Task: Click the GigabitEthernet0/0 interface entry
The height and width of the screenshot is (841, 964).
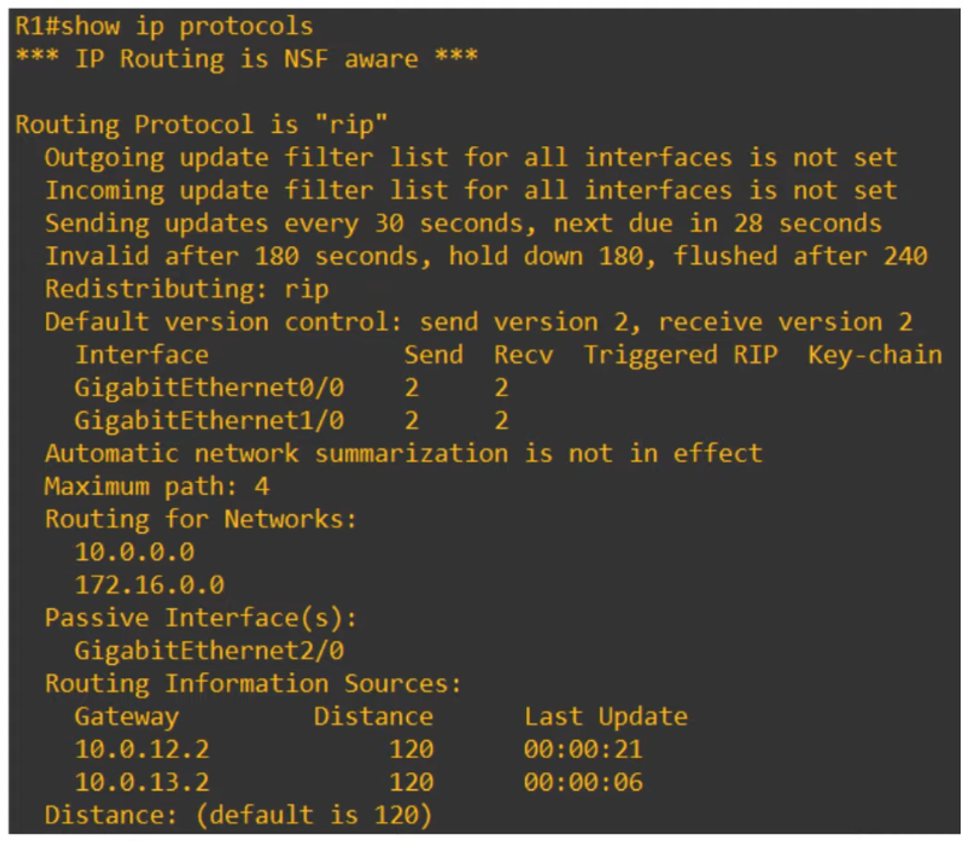Action: pyautogui.click(x=208, y=388)
